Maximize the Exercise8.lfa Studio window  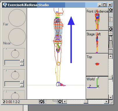coord(105,5)
